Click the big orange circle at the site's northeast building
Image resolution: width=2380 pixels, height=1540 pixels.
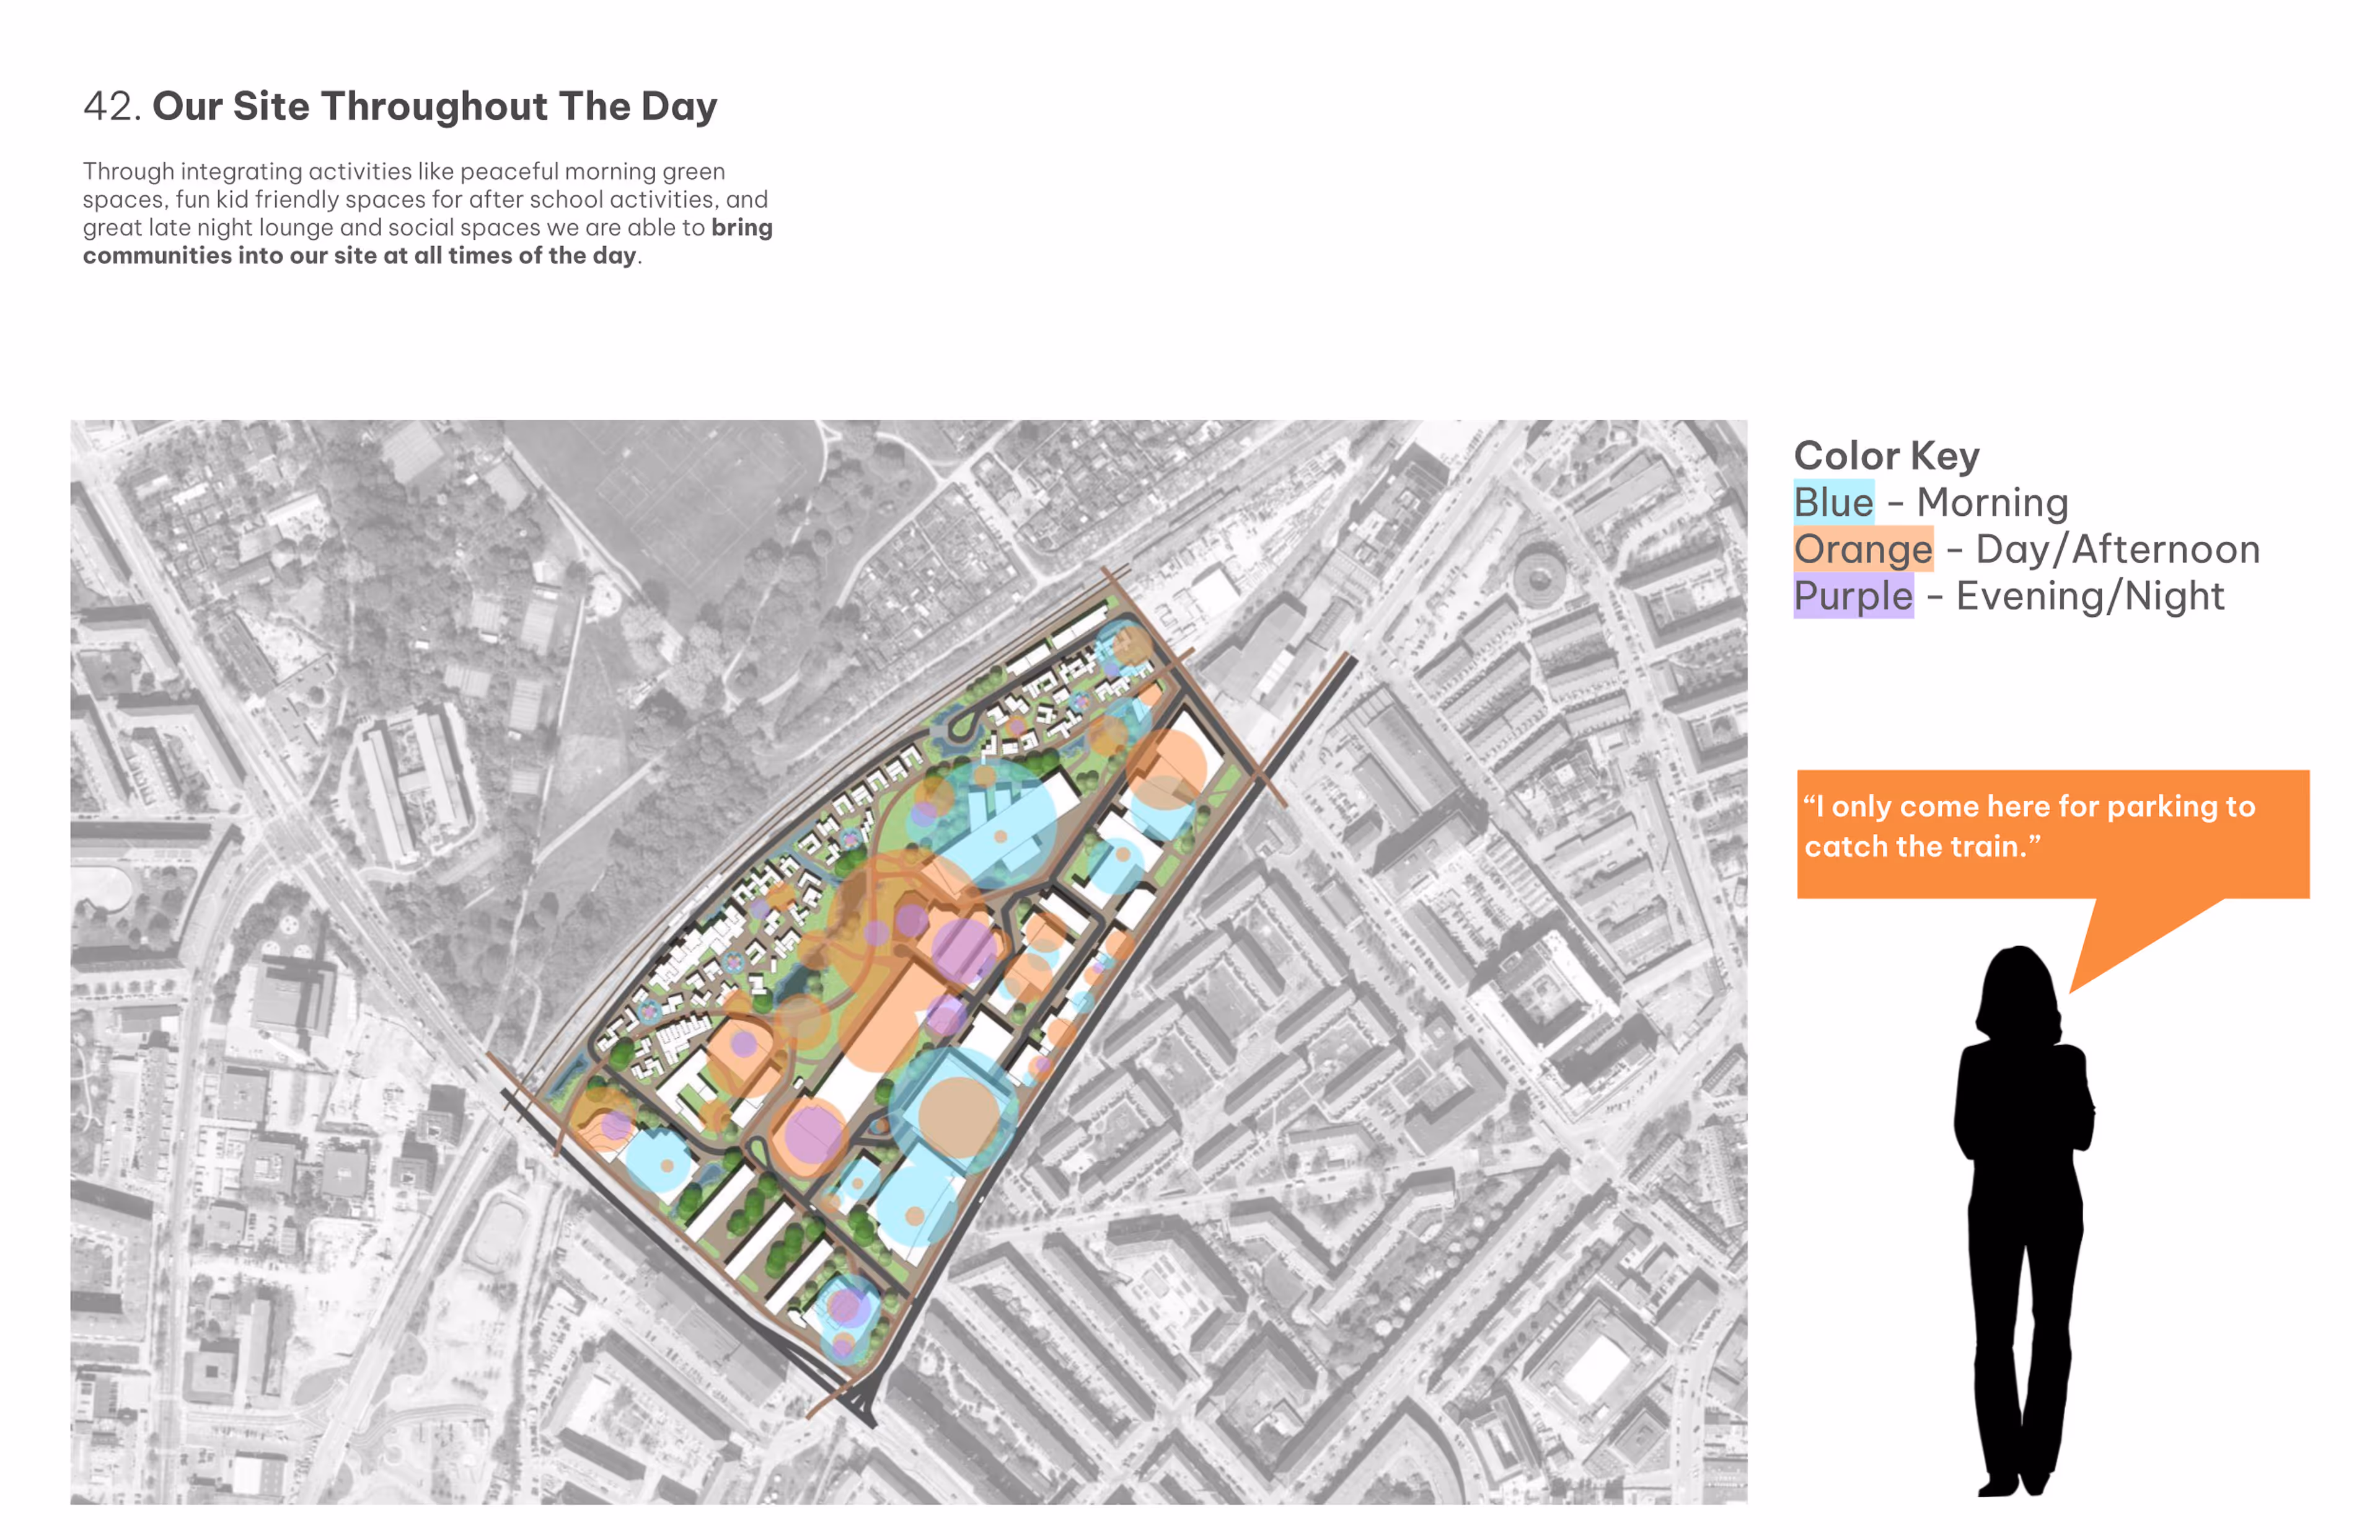click(x=1166, y=769)
